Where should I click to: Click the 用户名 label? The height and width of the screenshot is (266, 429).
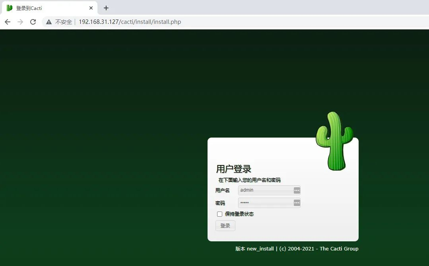tap(222, 190)
